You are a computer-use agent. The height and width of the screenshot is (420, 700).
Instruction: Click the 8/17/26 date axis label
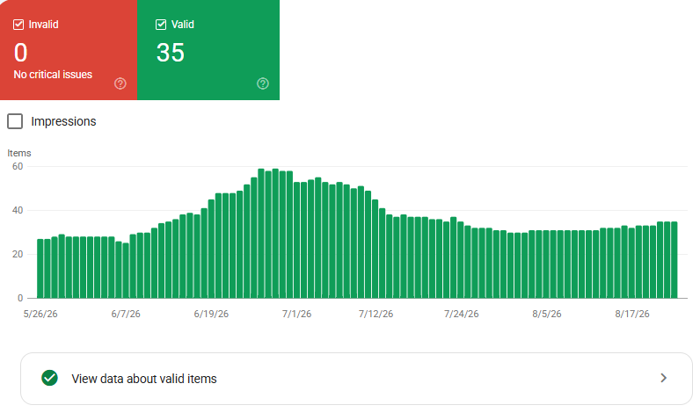632,314
